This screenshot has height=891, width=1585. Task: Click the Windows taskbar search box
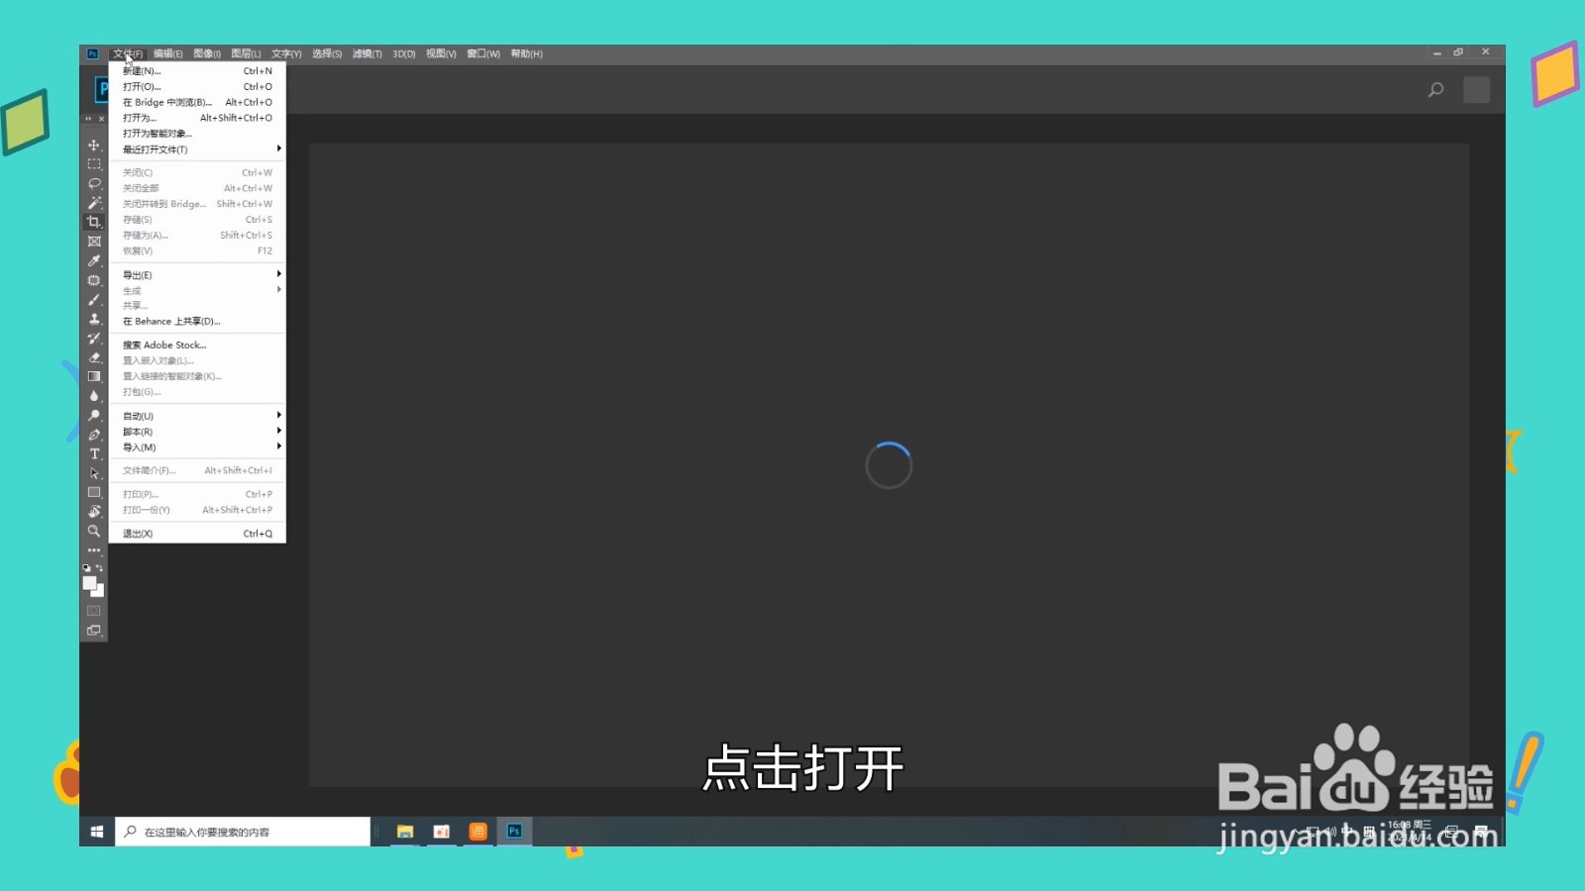243,831
